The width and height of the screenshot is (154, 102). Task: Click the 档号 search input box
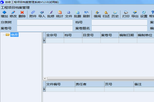(x=119, y=22)
